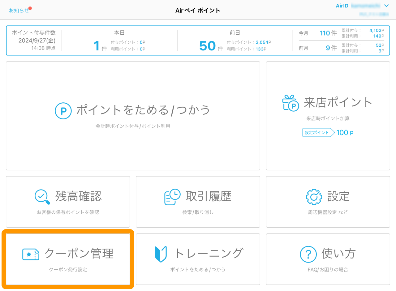Click the FAQ/お困りの場合 caption

coord(328,270)
